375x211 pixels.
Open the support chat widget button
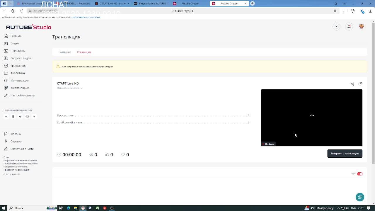point(360,197)
